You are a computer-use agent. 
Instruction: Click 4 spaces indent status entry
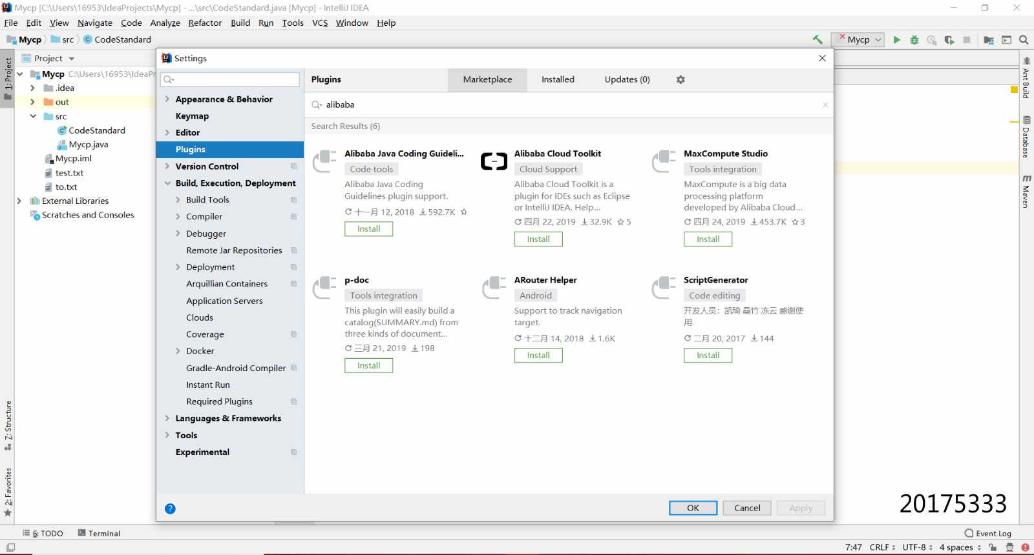[960, 547]
